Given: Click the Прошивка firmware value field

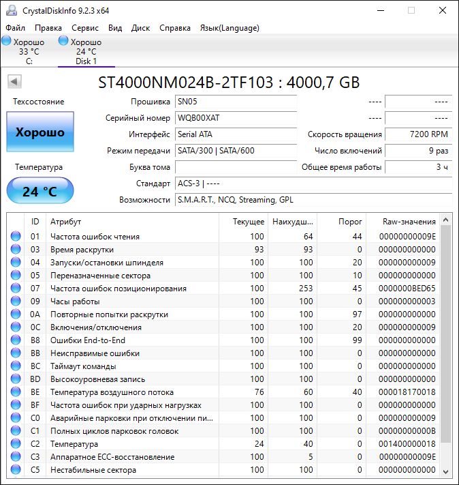Looking at the screenshot, I should coord(236,102).
